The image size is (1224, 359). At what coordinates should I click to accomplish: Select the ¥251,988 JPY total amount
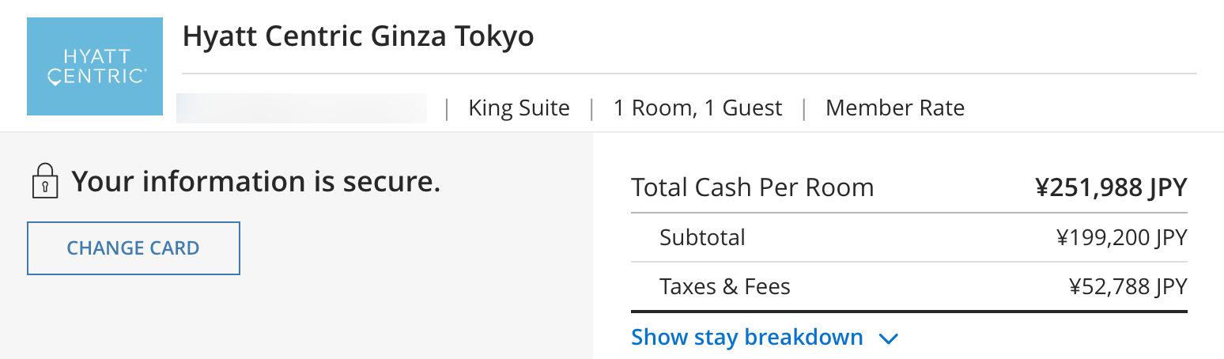(x=1111, y=187)
